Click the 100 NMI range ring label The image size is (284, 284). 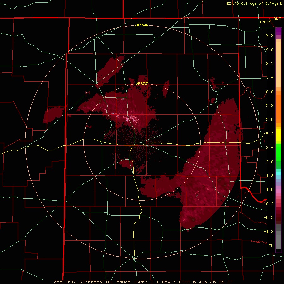(142, 25)
